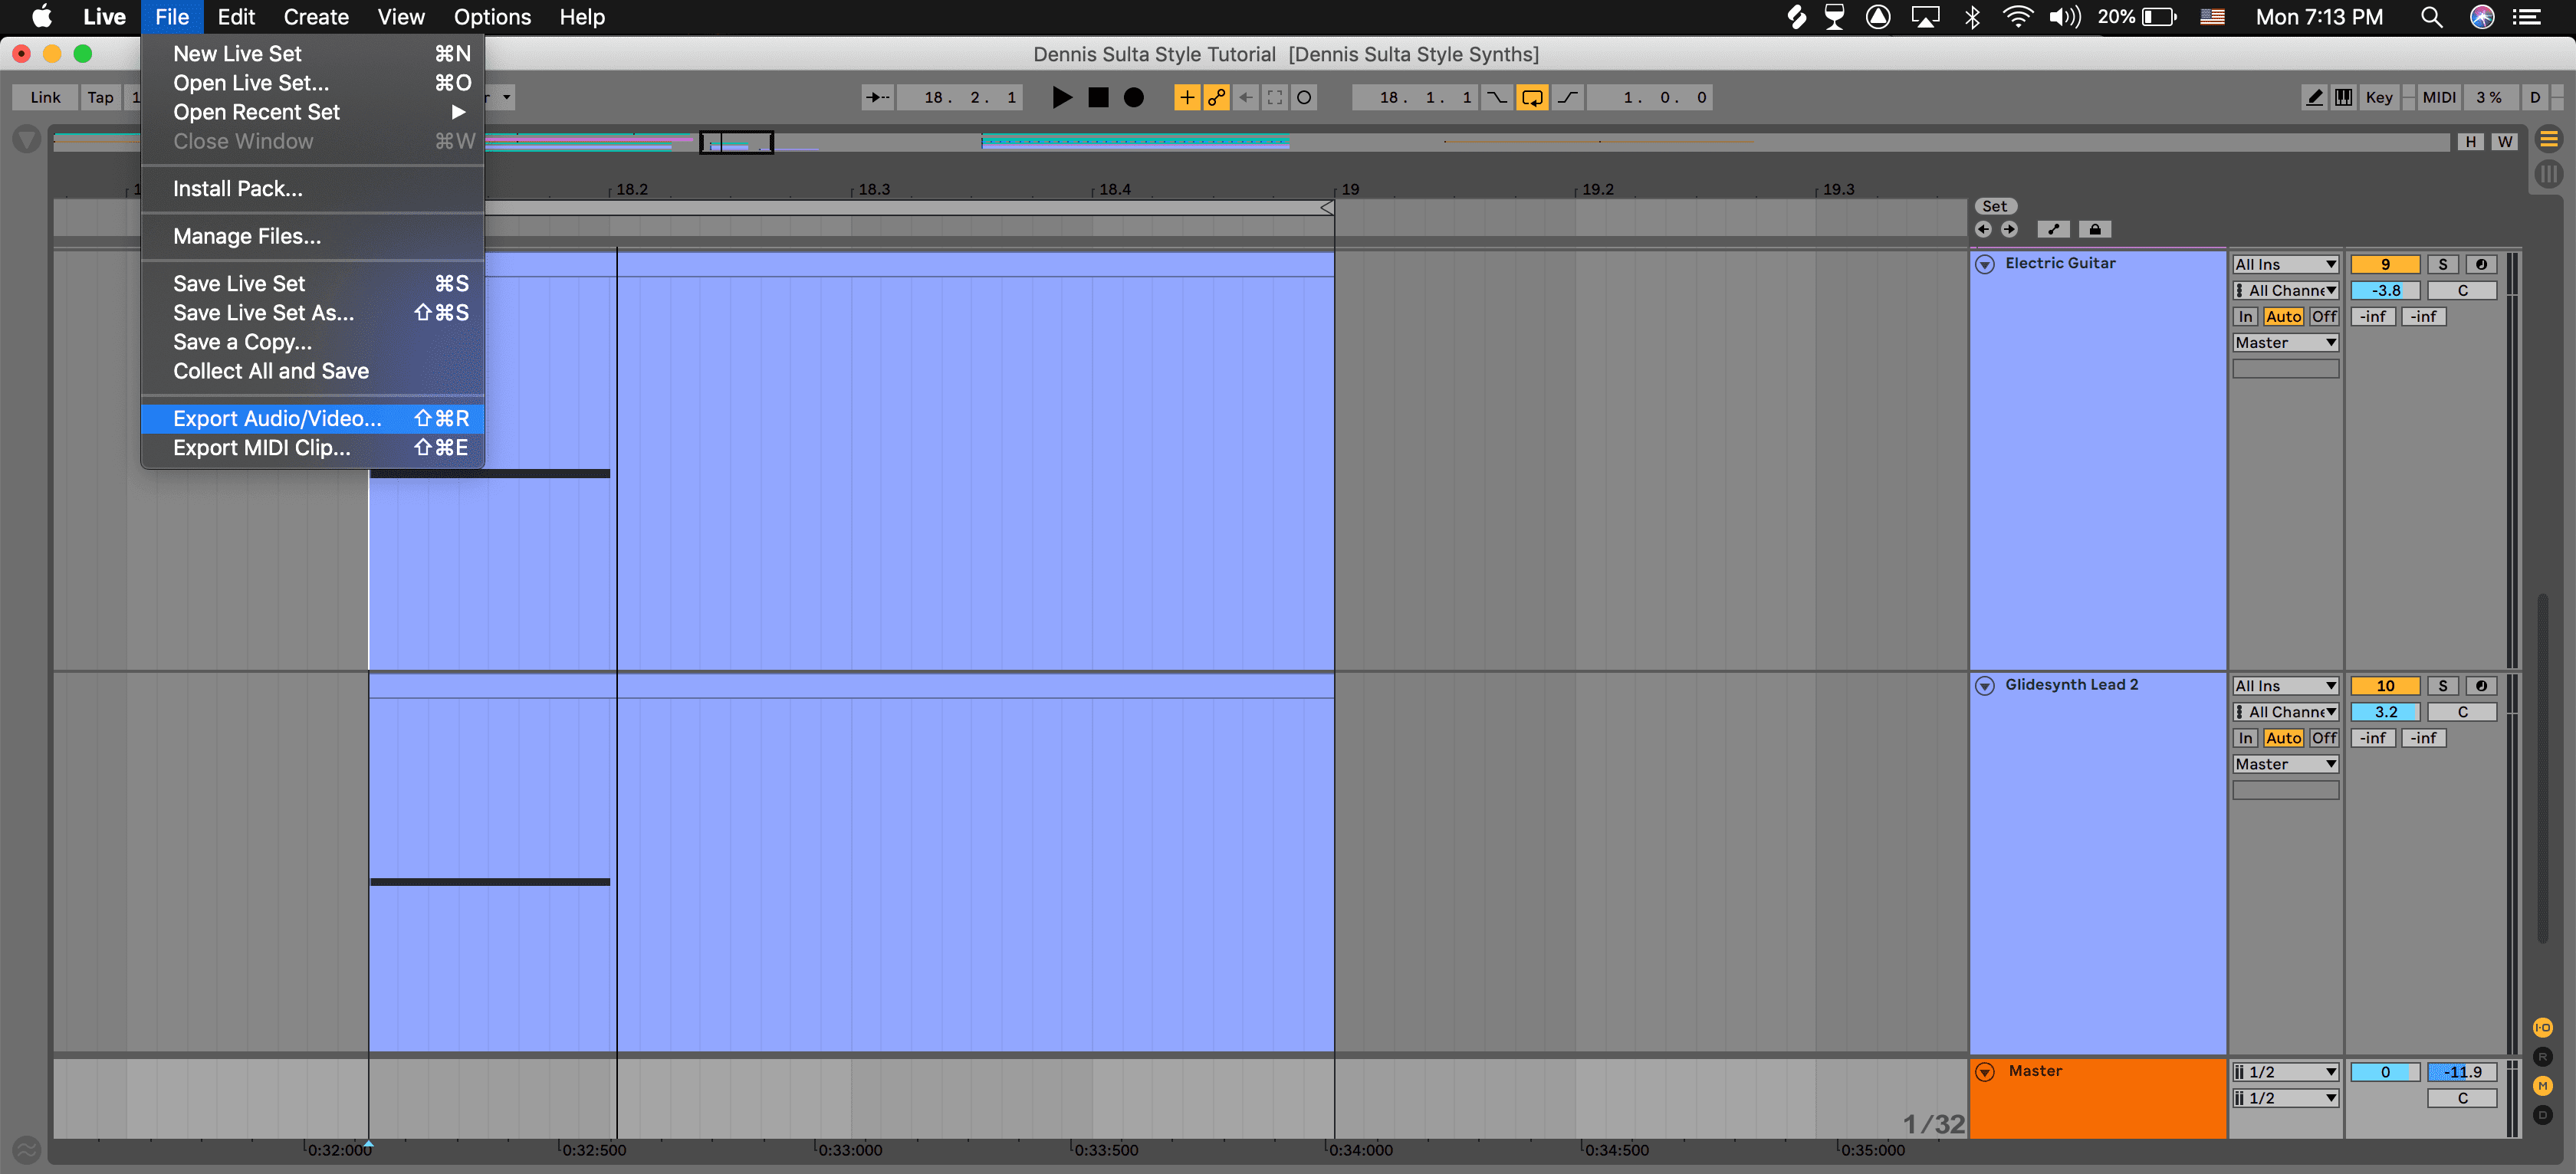This screenshot has height=1174, width=2576.
Task: Show the browser with triangle toggle
Action: click(26, 139)
